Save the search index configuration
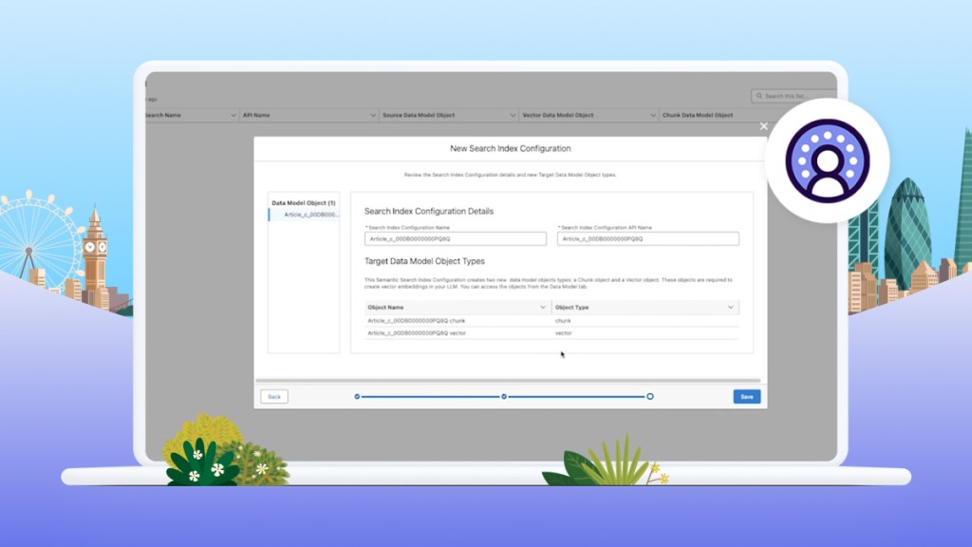The height and width of the screenshot is (547, 972). (x=746, y=396)
